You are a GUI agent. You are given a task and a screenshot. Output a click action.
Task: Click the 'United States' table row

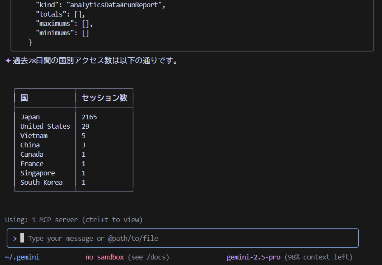point(45,126)
